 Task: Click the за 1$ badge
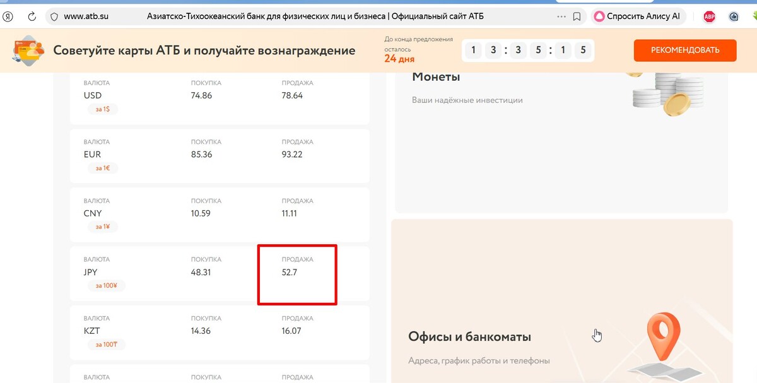(x=103, y=109)
